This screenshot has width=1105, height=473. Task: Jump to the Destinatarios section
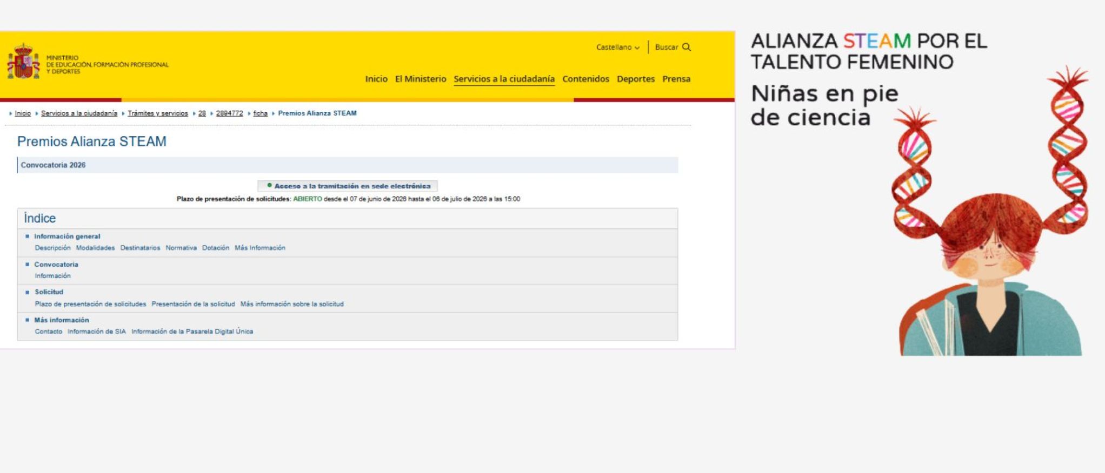tap(140, 248)
